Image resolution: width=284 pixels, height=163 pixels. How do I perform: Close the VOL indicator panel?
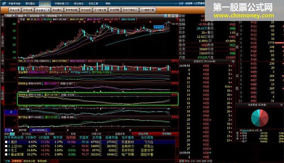[x=177, y=61]
